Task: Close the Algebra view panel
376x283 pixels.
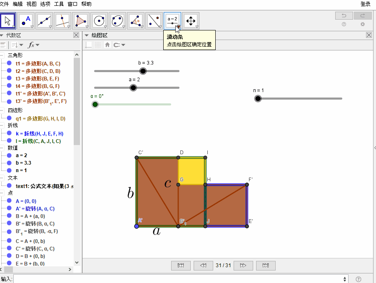Action: (76, 35)
